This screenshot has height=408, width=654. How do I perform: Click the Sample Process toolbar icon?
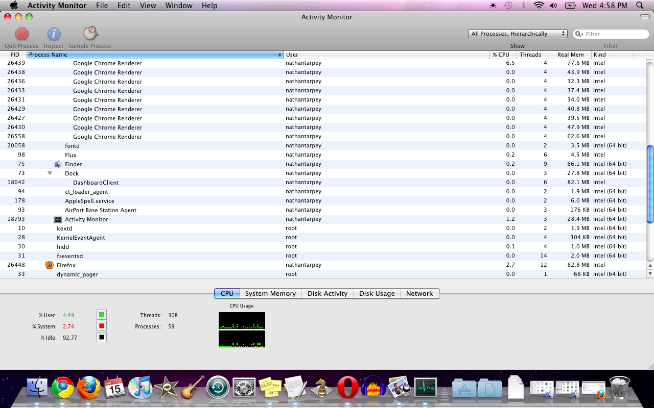90,33
